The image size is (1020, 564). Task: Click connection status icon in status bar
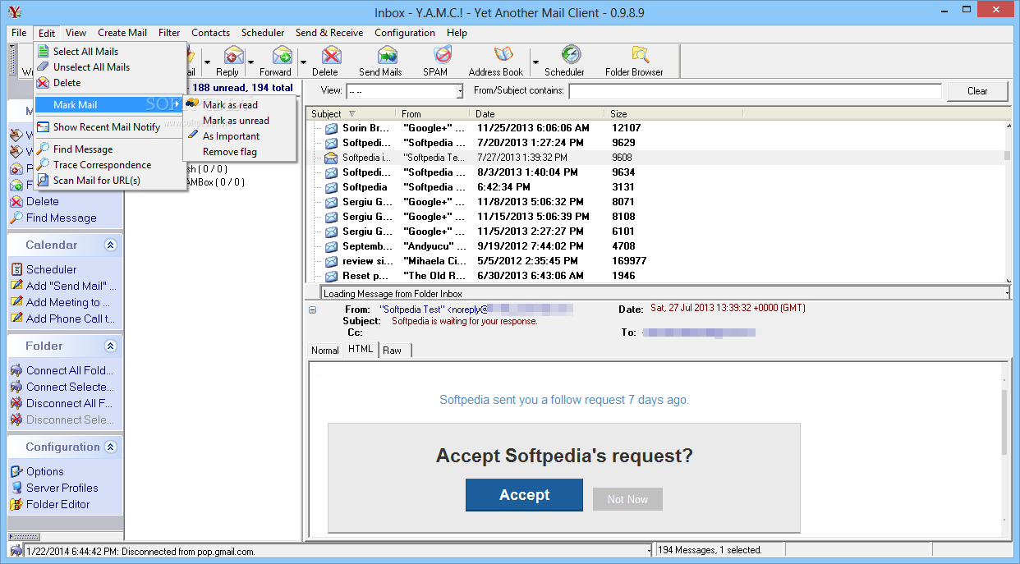pos(16,550)
